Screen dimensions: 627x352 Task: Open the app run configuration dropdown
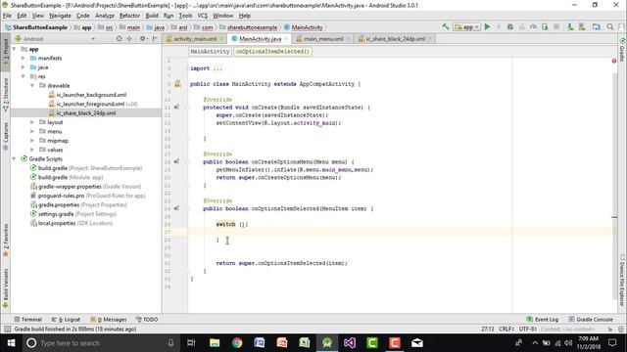click(x=466, y=27)
